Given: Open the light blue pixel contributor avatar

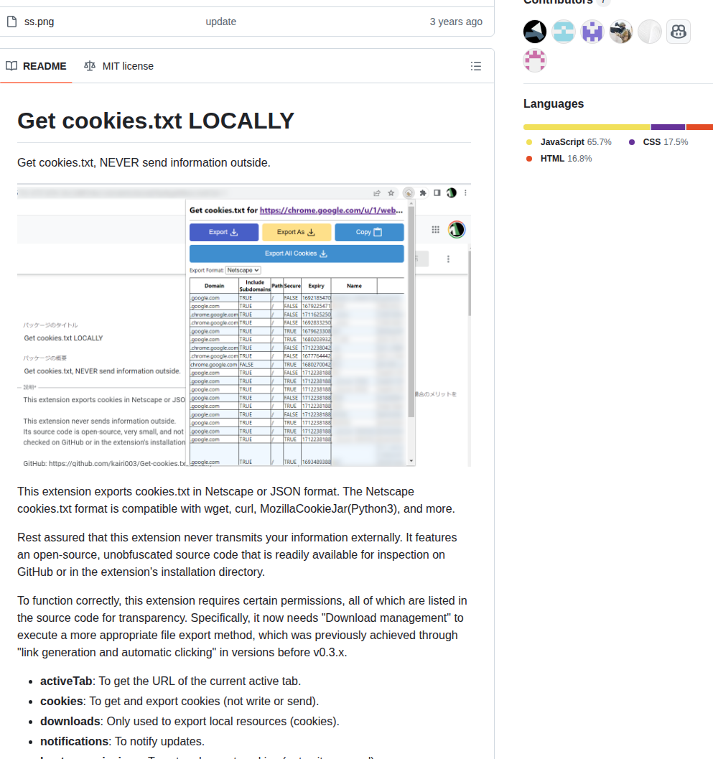Looking at the screenshot, I should pyautogui.click(x=564, y=32).
